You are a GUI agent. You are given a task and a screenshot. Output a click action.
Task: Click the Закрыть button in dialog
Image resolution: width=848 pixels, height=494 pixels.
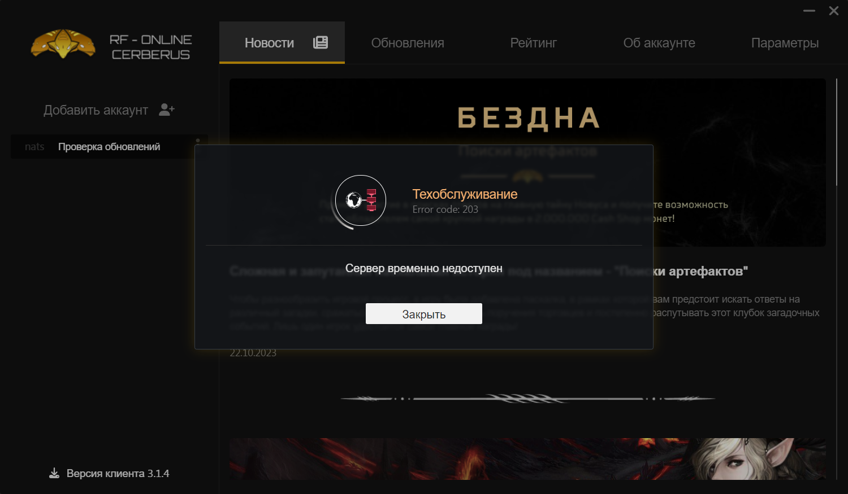424,314
